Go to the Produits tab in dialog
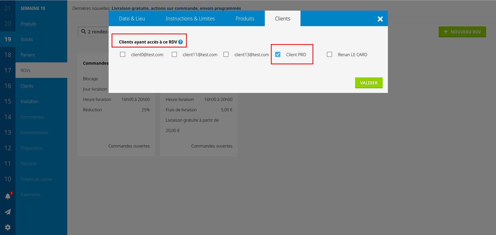The width and height of the screenshot is (496, 235). click(245, 19)
